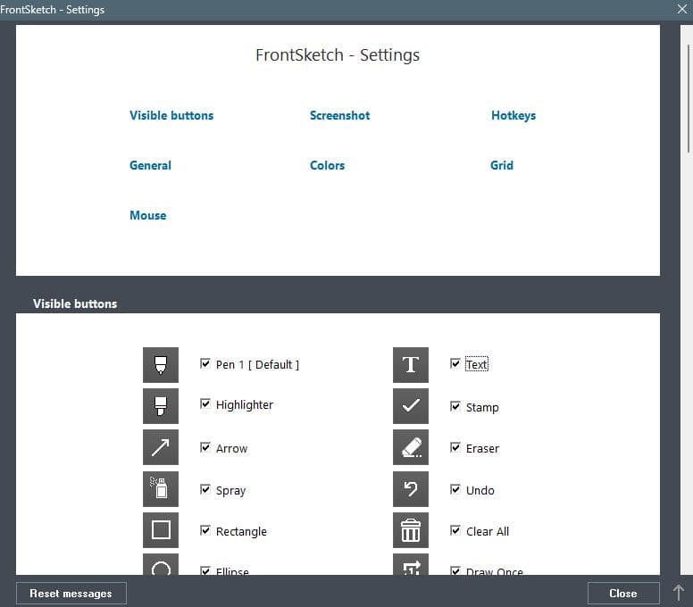Click the Draw Once icon
This screenshot has width=693, height=607.
coord(411,564)
